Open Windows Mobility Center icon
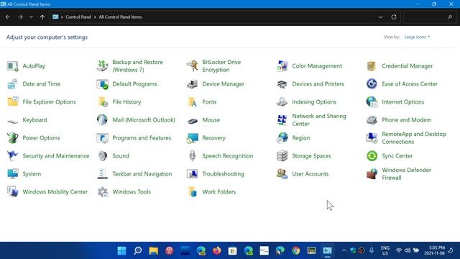The image size is (460, 259). pyautogui.click(x=12, y=192)
